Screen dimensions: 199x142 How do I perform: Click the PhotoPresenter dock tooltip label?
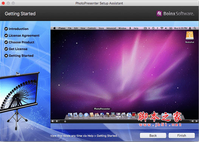(102, 109)
